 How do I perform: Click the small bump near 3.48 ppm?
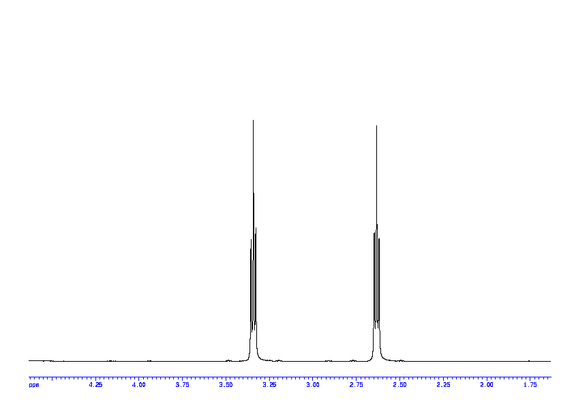coord(229,360)
